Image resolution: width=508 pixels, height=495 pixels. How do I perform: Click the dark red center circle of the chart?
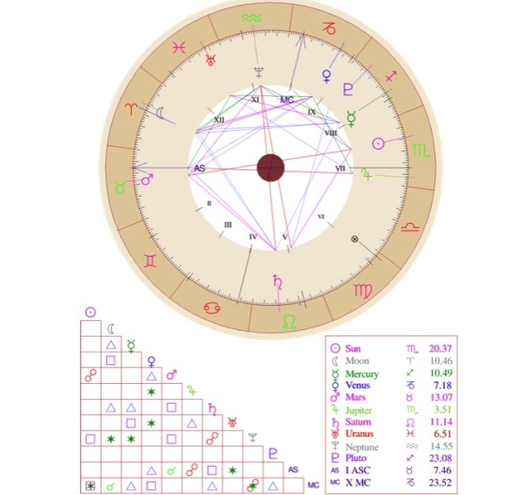coord(271,168)
